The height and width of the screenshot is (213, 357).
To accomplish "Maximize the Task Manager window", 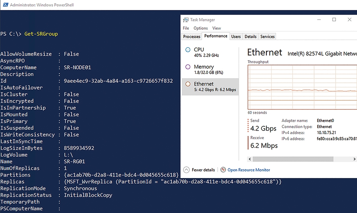I will [x=334, y=20].
